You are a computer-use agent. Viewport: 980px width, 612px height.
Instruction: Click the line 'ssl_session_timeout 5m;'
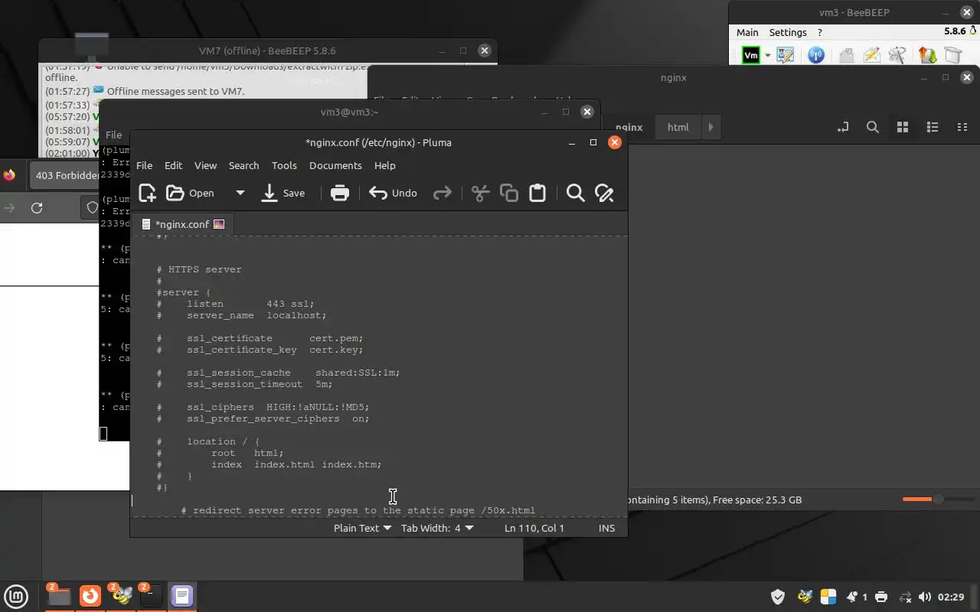(x=244, y=384)
